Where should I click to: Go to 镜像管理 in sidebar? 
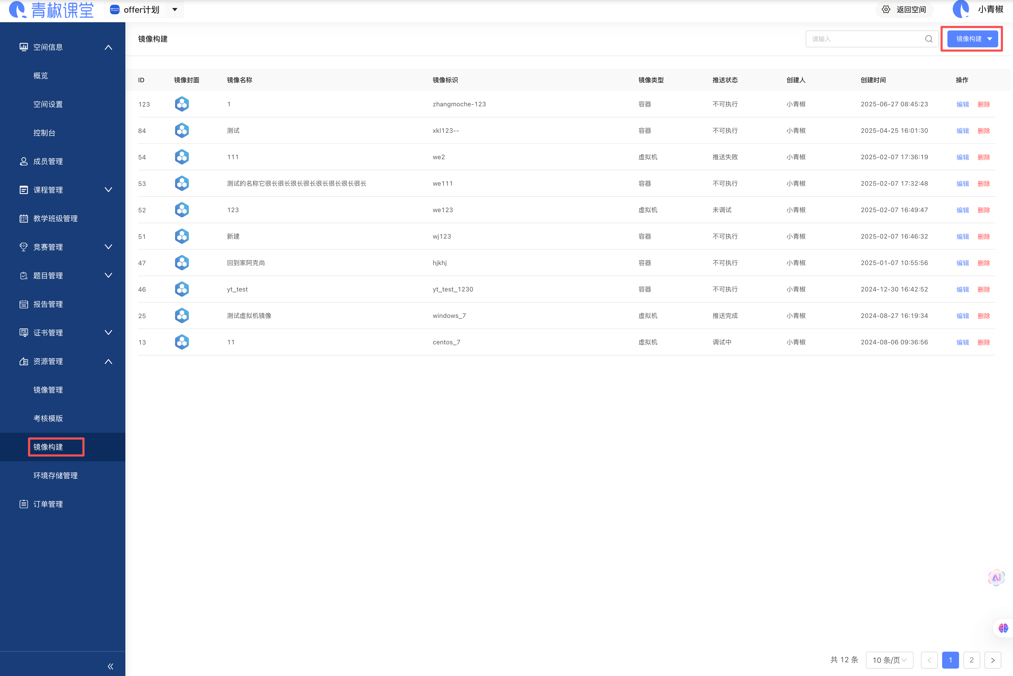coord(48,390)
